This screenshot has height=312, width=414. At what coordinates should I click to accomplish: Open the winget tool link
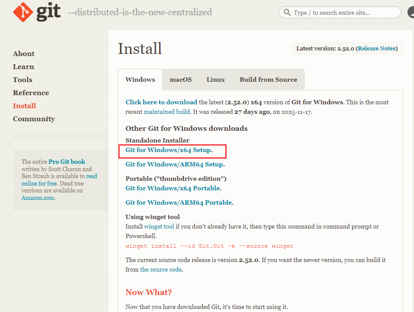(159, 226)
